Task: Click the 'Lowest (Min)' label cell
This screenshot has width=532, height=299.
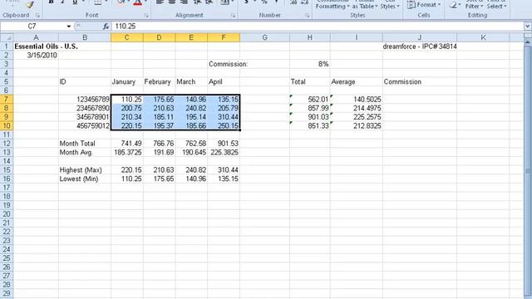Action: (85, 179)
